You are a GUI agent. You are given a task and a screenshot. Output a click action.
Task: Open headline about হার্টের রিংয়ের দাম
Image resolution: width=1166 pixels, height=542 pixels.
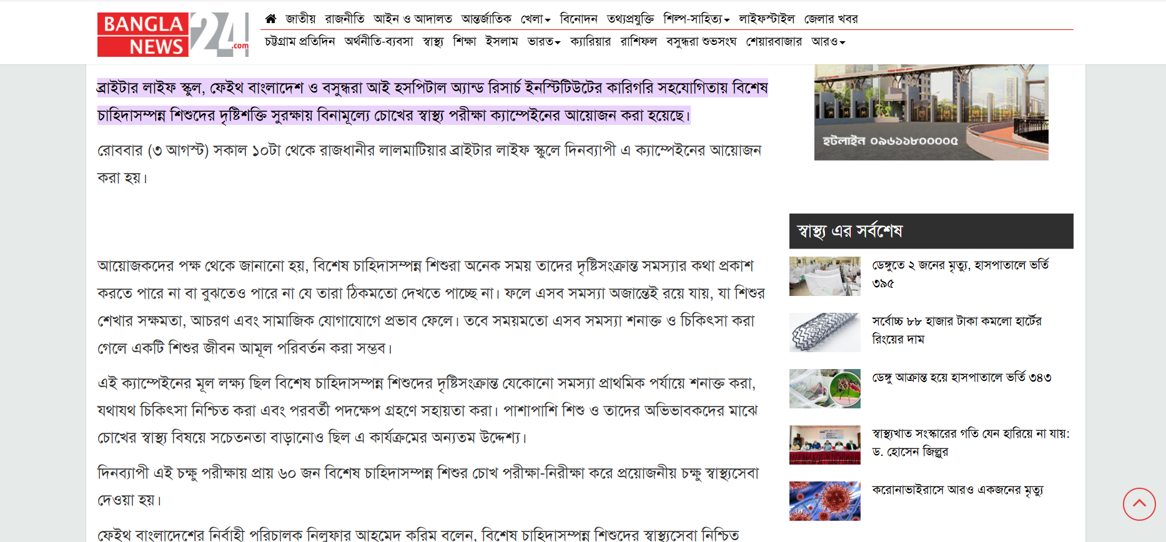pyautogui.click(x=956, y=330)
